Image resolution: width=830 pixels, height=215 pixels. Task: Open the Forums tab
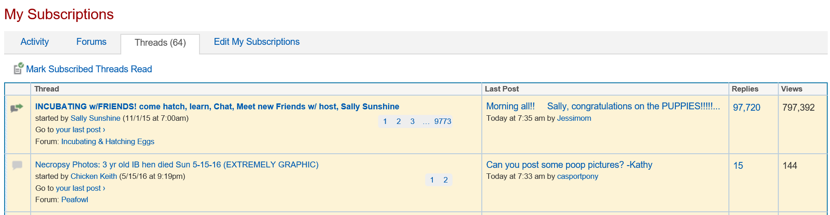(x=91, y=42)
